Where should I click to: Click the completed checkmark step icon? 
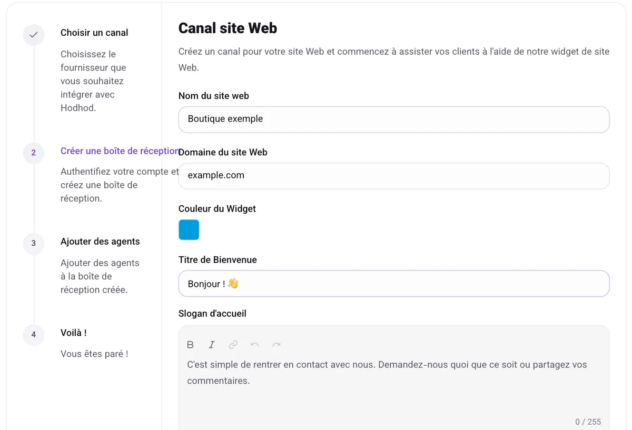tap(34, 35)
